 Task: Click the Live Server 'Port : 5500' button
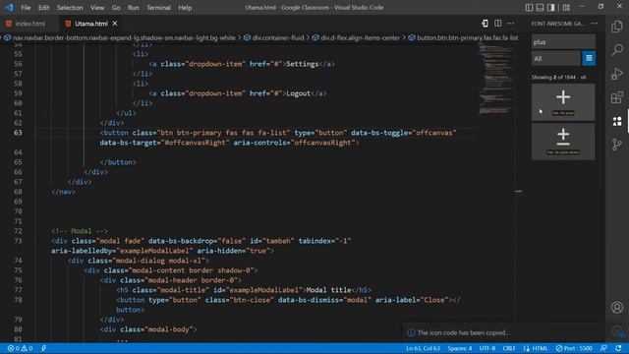tap(574, 348)
